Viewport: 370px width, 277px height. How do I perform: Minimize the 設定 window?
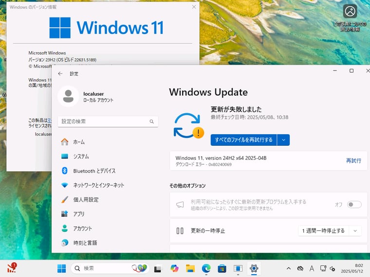click(x=335, y=70)
